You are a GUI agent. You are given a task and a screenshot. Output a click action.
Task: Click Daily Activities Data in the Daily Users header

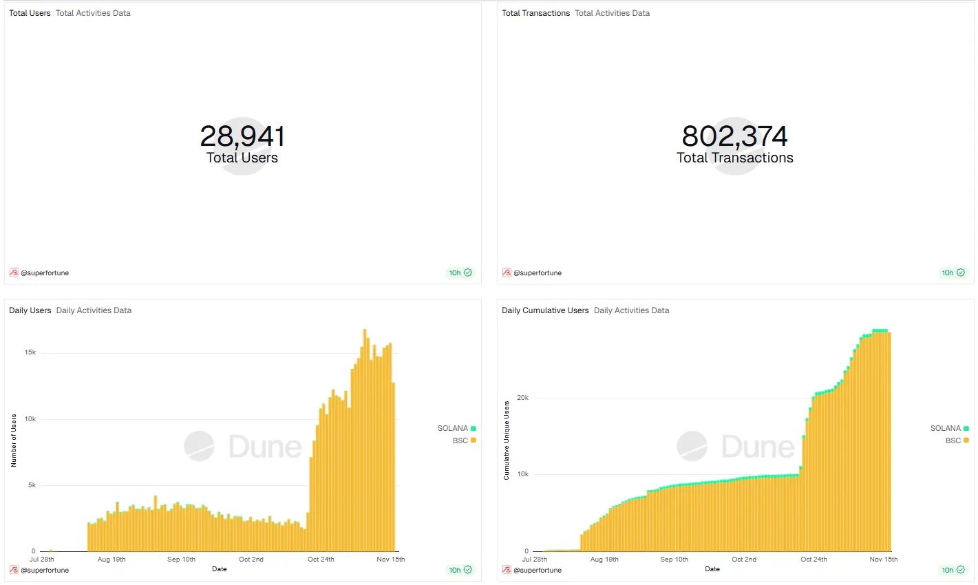pos(94,310)
